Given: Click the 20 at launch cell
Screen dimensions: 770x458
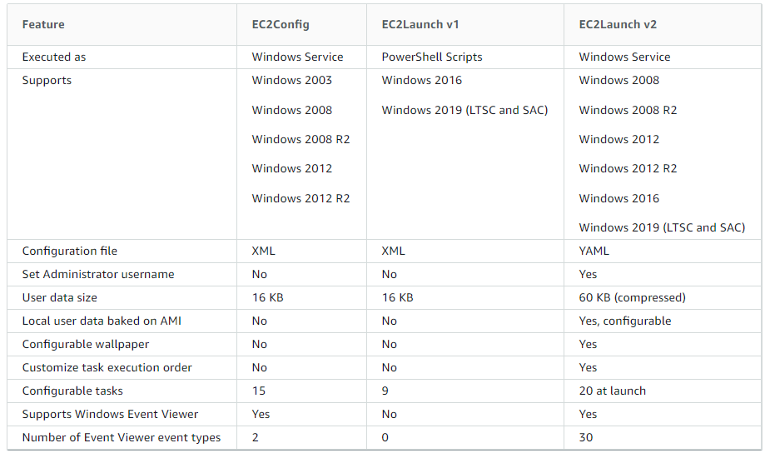Looking at the screenshot, I should point(613,391).
